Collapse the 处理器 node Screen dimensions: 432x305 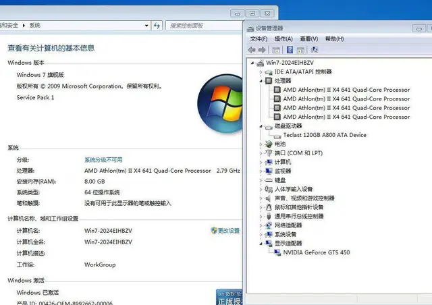pyautogui.click(x=261, y=81)
